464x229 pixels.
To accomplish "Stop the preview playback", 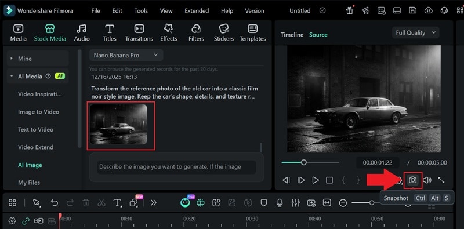I will coord(329,180).
